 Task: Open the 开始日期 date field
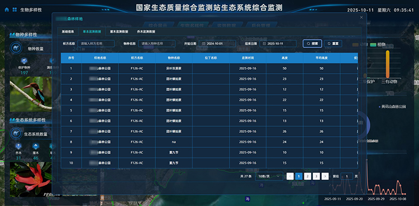[217, 44]
